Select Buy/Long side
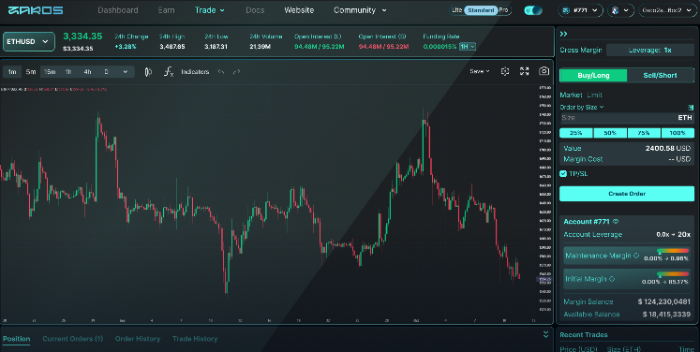Screen dimensions: 700x352 [x=593, y=76]
